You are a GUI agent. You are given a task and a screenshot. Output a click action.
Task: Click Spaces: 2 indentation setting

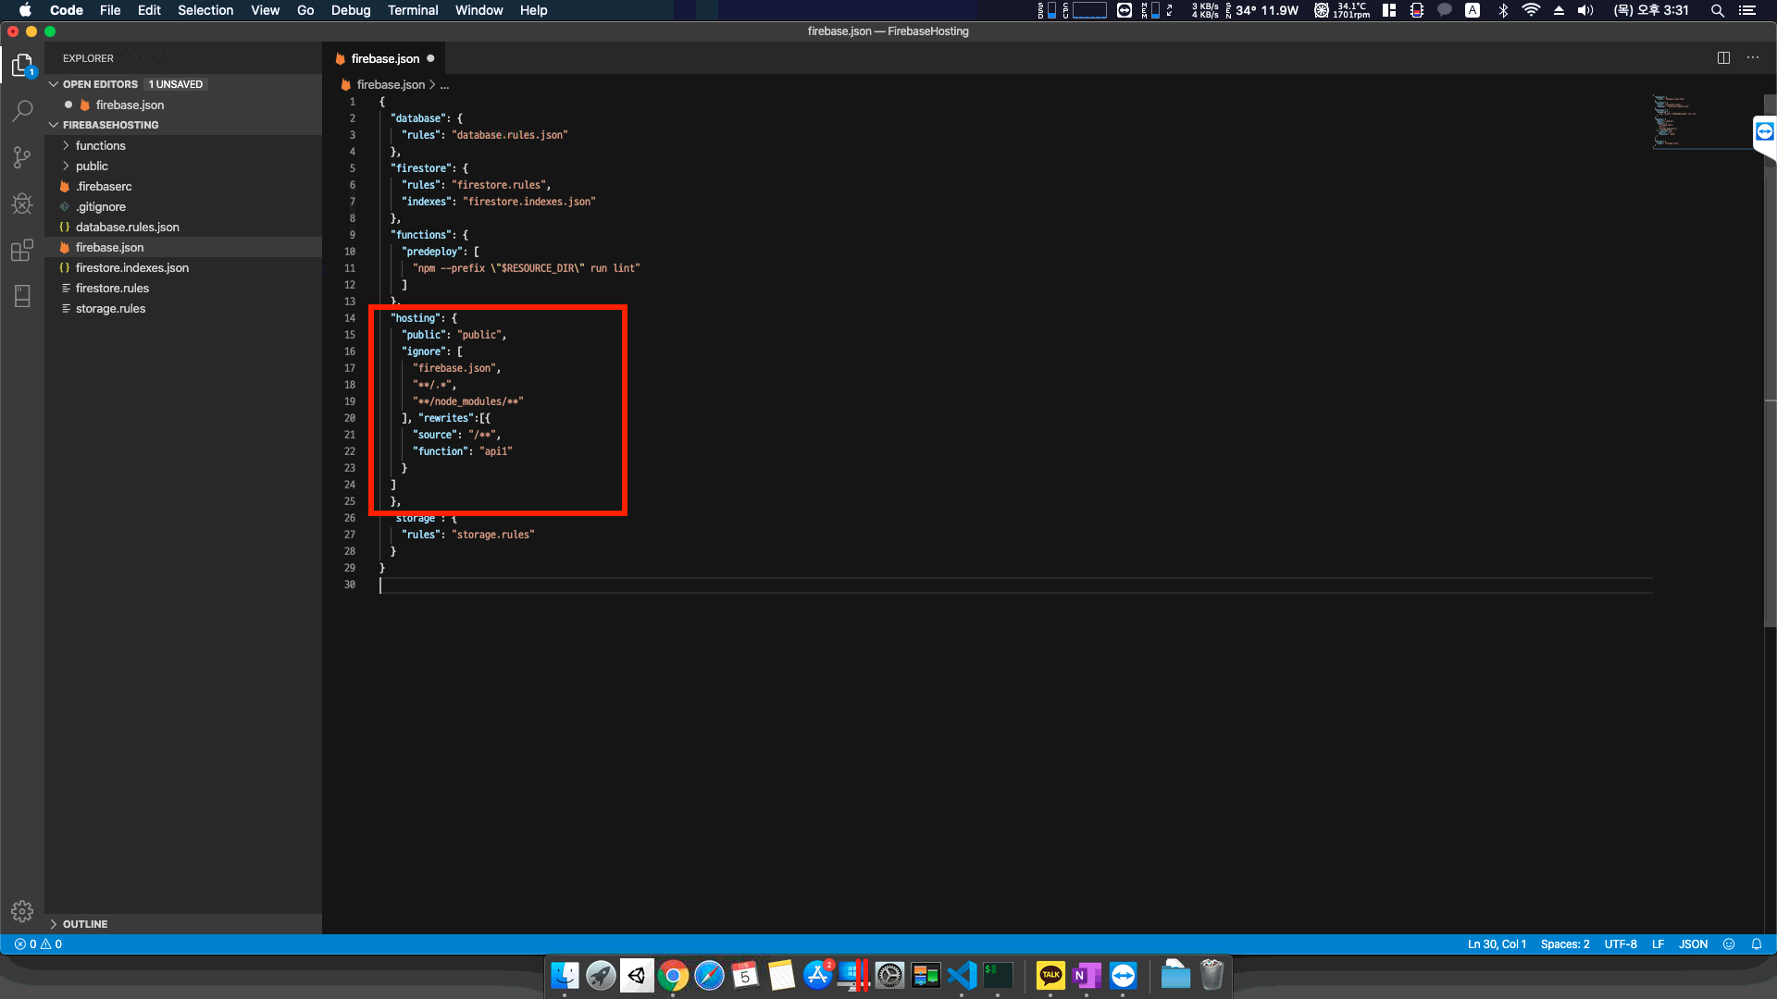coord(1564,944)
